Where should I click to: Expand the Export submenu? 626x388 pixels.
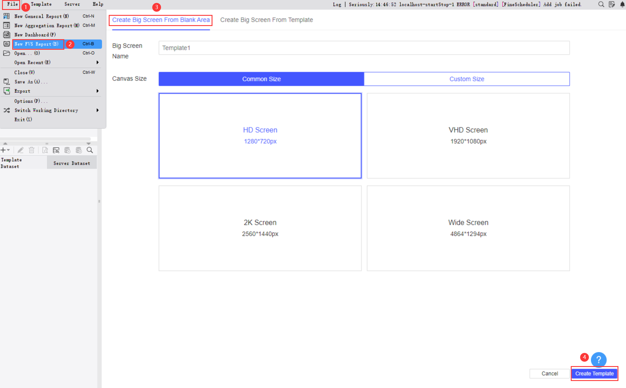(x=98, y=91)
